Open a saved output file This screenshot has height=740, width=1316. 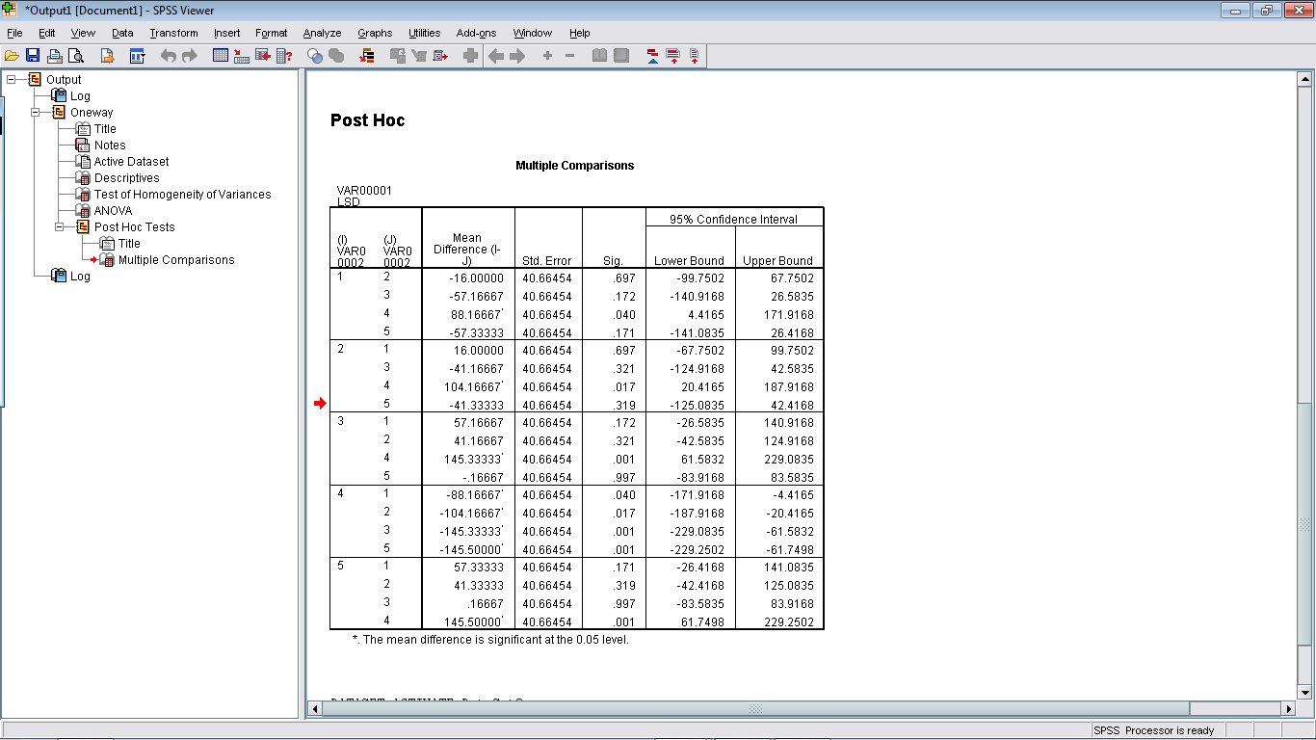13,55
